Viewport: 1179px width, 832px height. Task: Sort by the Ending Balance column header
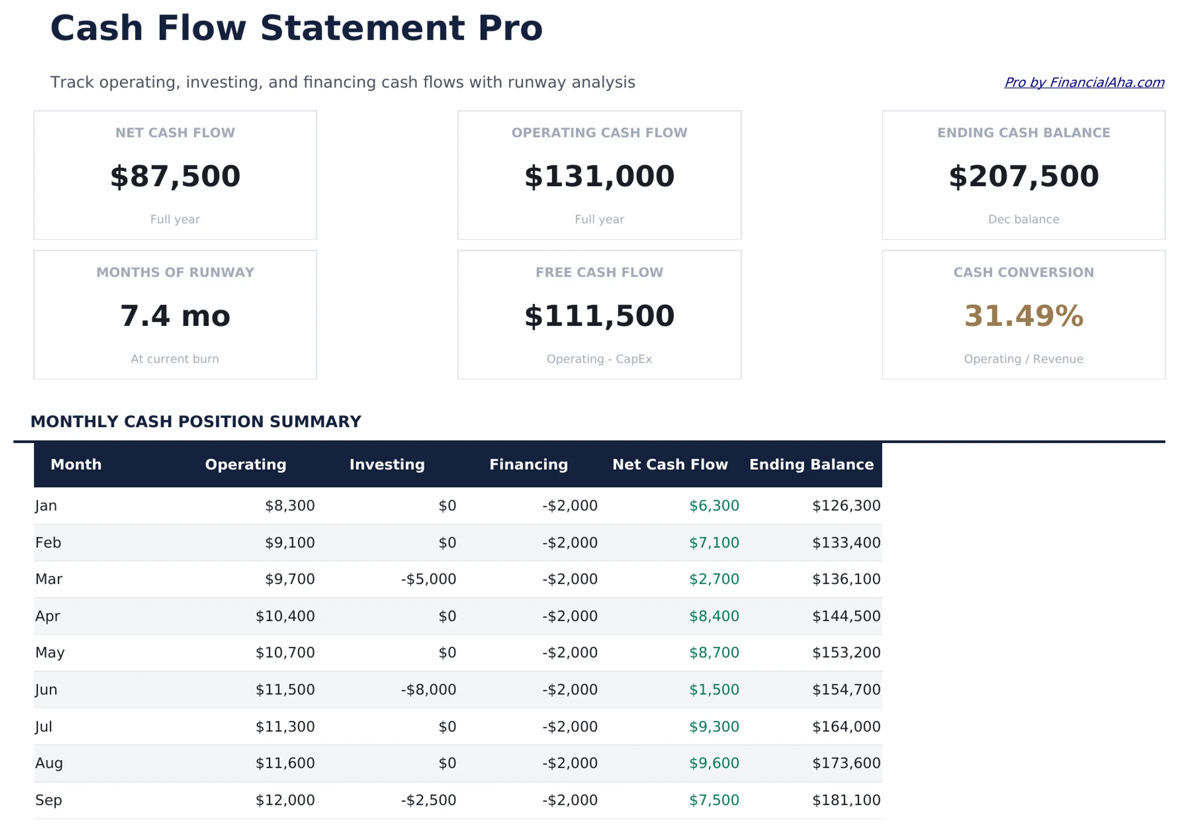[812, 464]
